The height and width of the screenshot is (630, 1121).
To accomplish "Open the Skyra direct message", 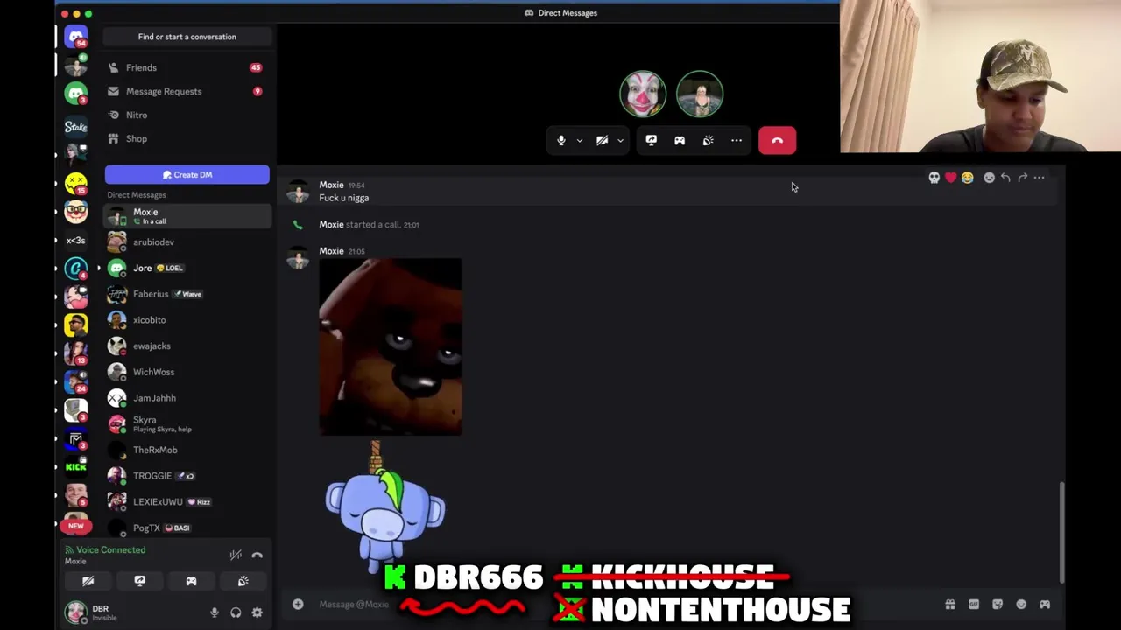I will 187,423.
